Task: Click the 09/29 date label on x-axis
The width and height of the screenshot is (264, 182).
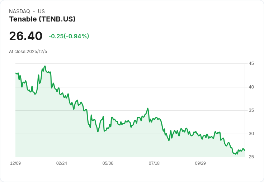Action: pos(201,163)
